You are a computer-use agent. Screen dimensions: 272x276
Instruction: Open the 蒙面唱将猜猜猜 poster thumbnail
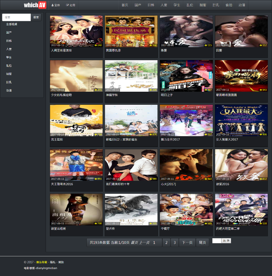point(241,76)
